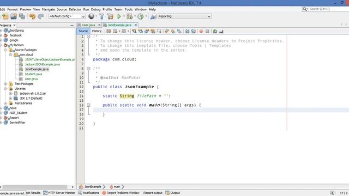Click the Toggle Bookmark icon

(x=179, y=32)
